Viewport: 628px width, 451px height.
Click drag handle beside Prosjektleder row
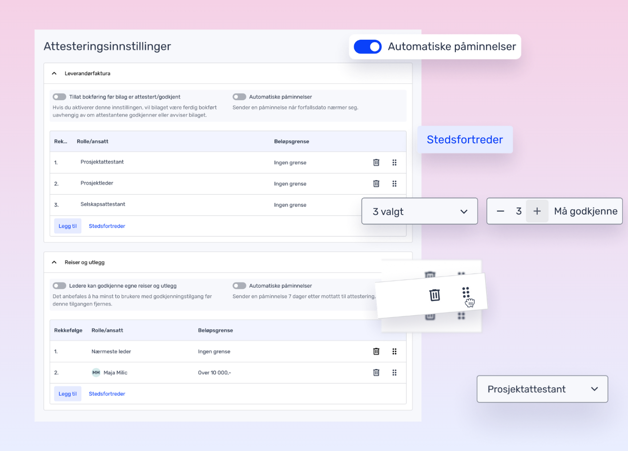coord(394,183)
